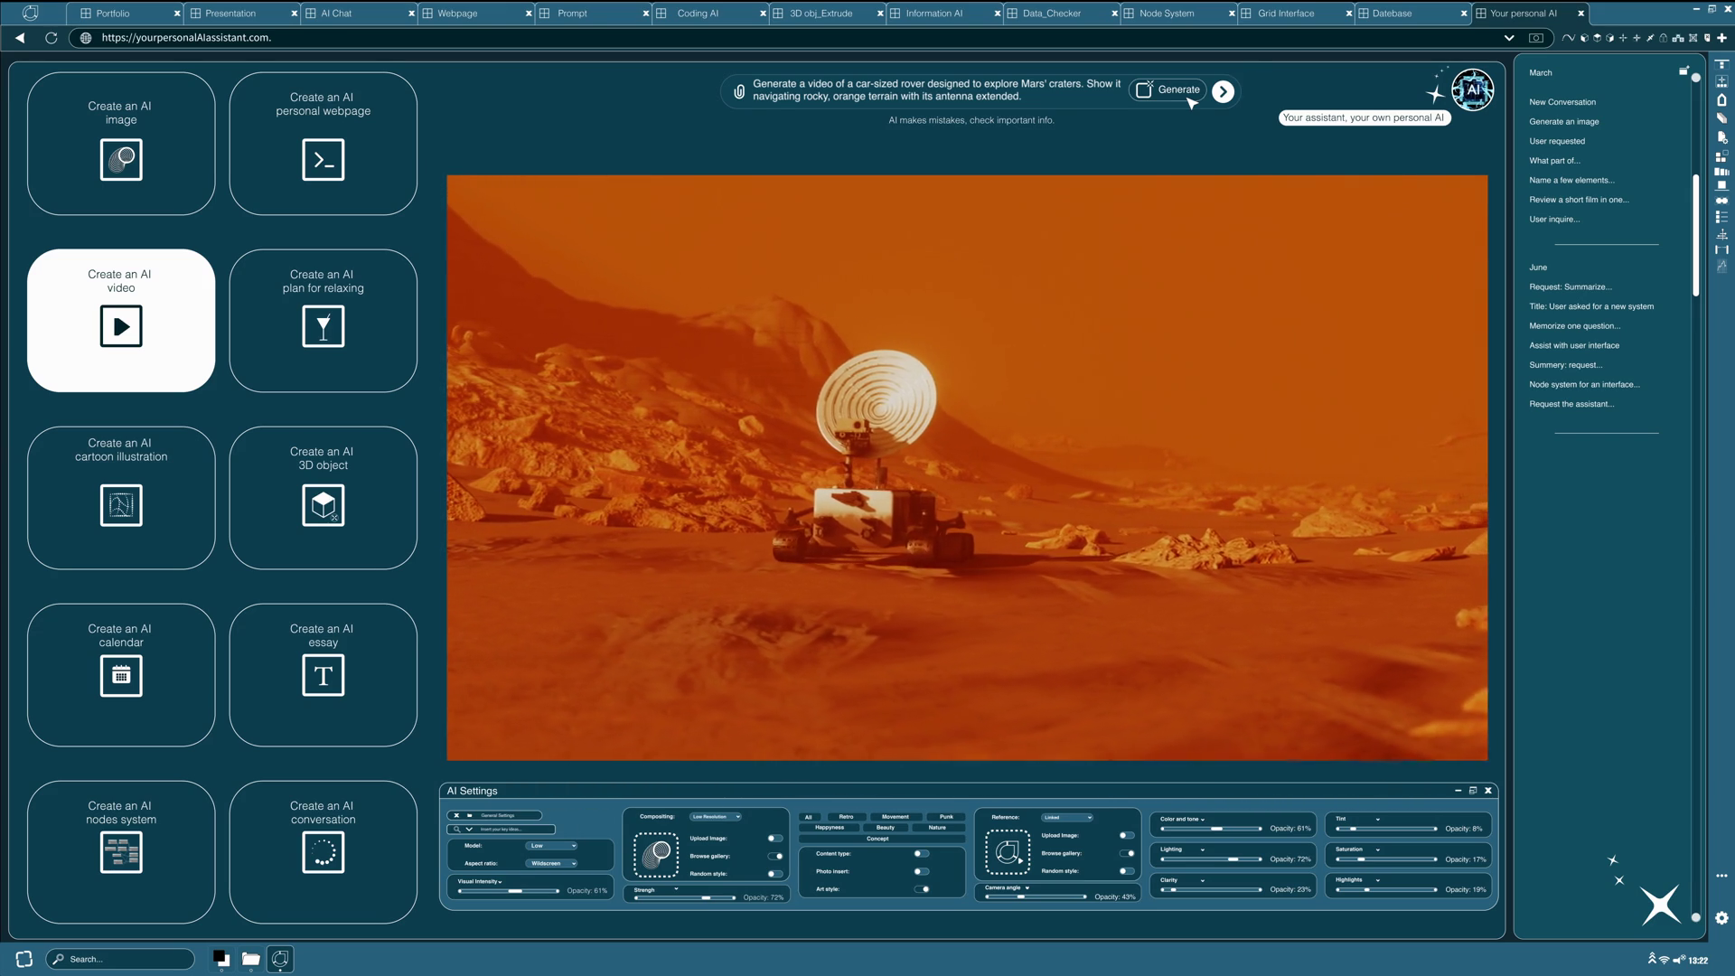Screen dimensions: 1735x976
Task: Expand the Compositing Low Resolution dropdown
Action: point(715,816)
